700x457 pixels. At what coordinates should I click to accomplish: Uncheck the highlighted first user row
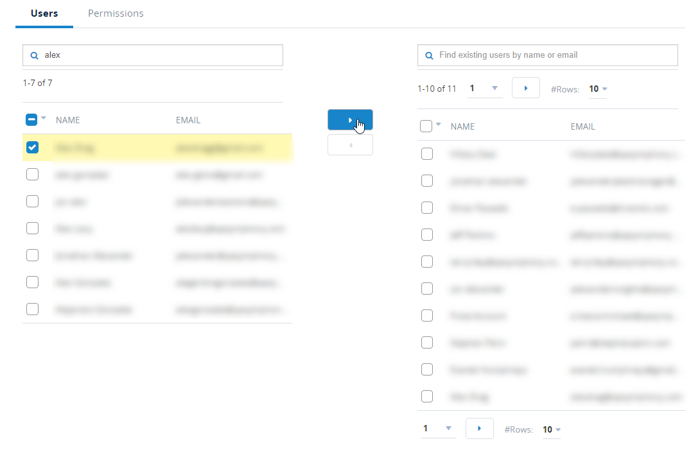pyautogui.click(x=32, y=148)
